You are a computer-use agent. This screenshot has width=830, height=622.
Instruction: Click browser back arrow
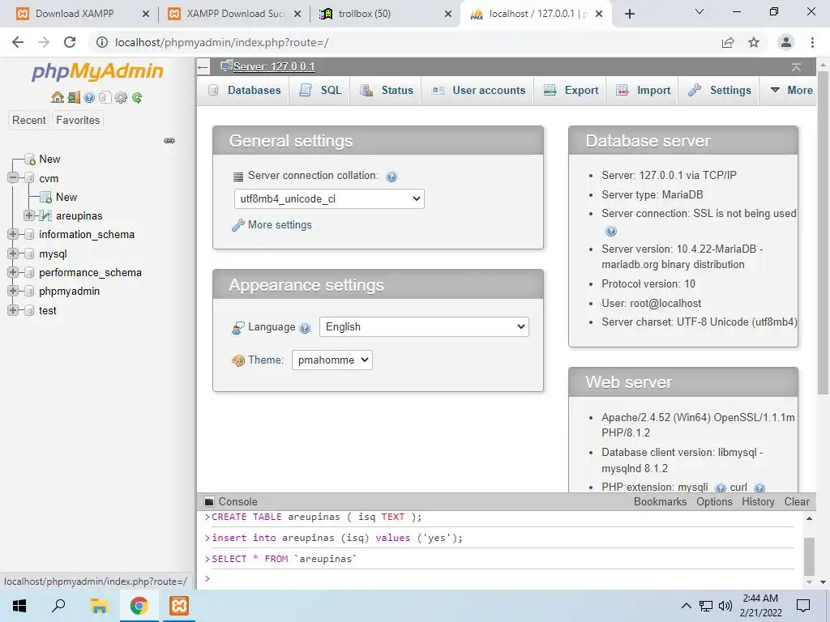click(18, 42)
